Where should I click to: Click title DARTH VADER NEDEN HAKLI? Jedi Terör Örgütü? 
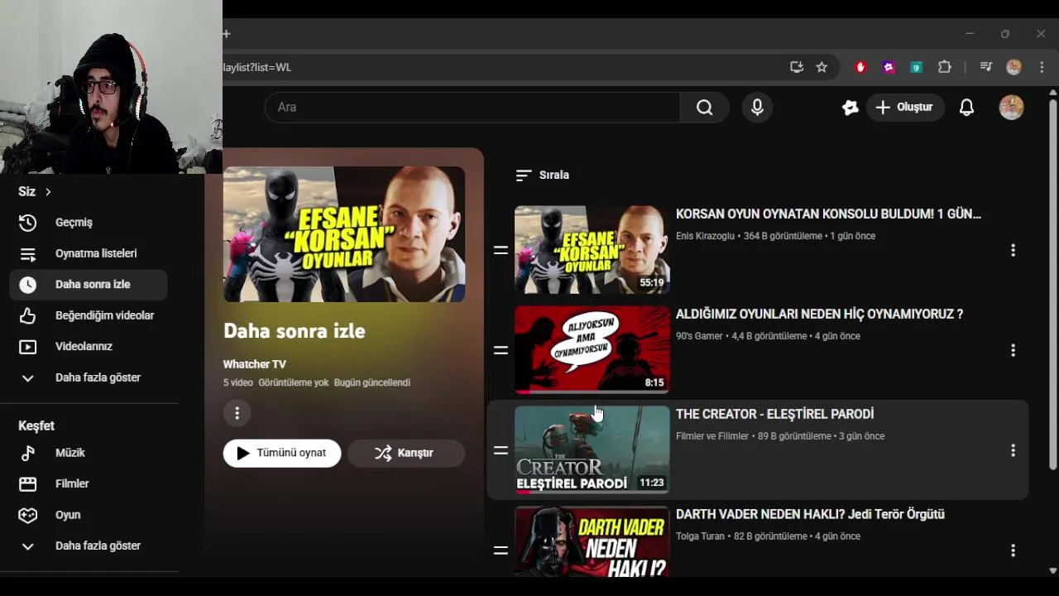(810, 515)
